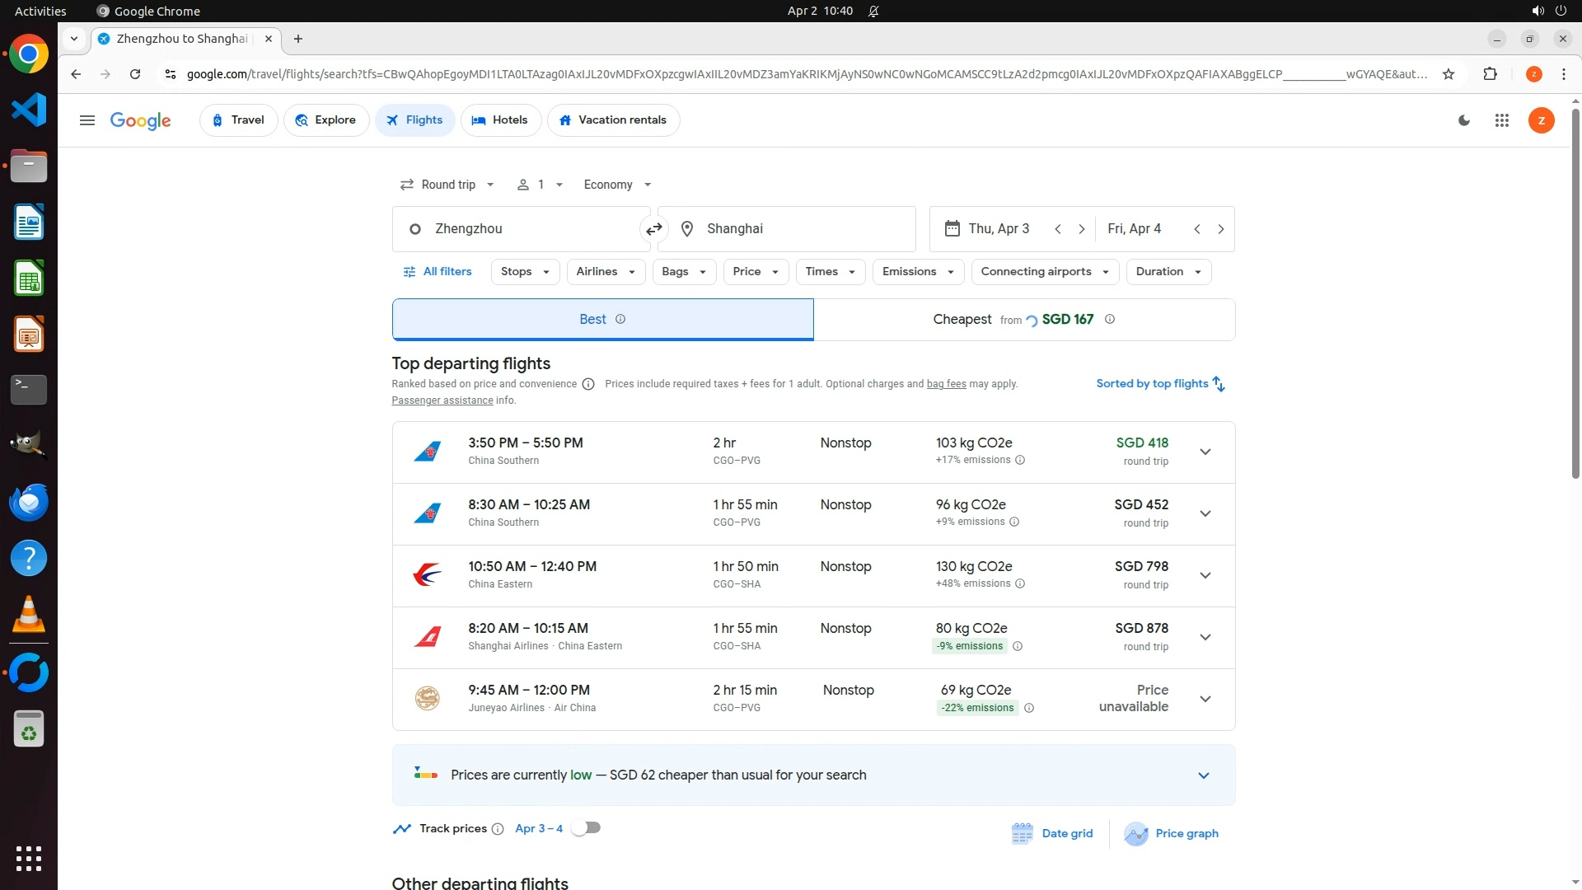The image size is (1582, 890).
Task: Click the swap origin and destination icon
Action: pyautogui.click(x=653, y=229)
